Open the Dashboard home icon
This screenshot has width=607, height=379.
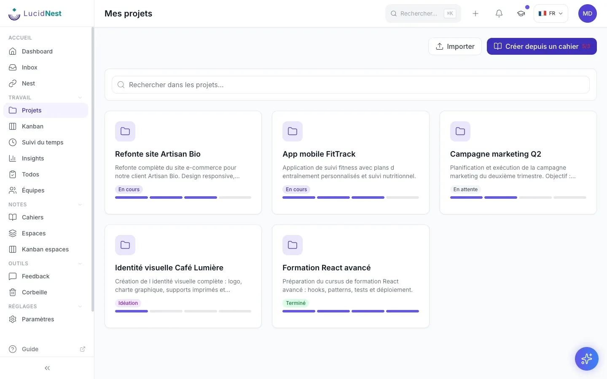[x=13, y=51]
